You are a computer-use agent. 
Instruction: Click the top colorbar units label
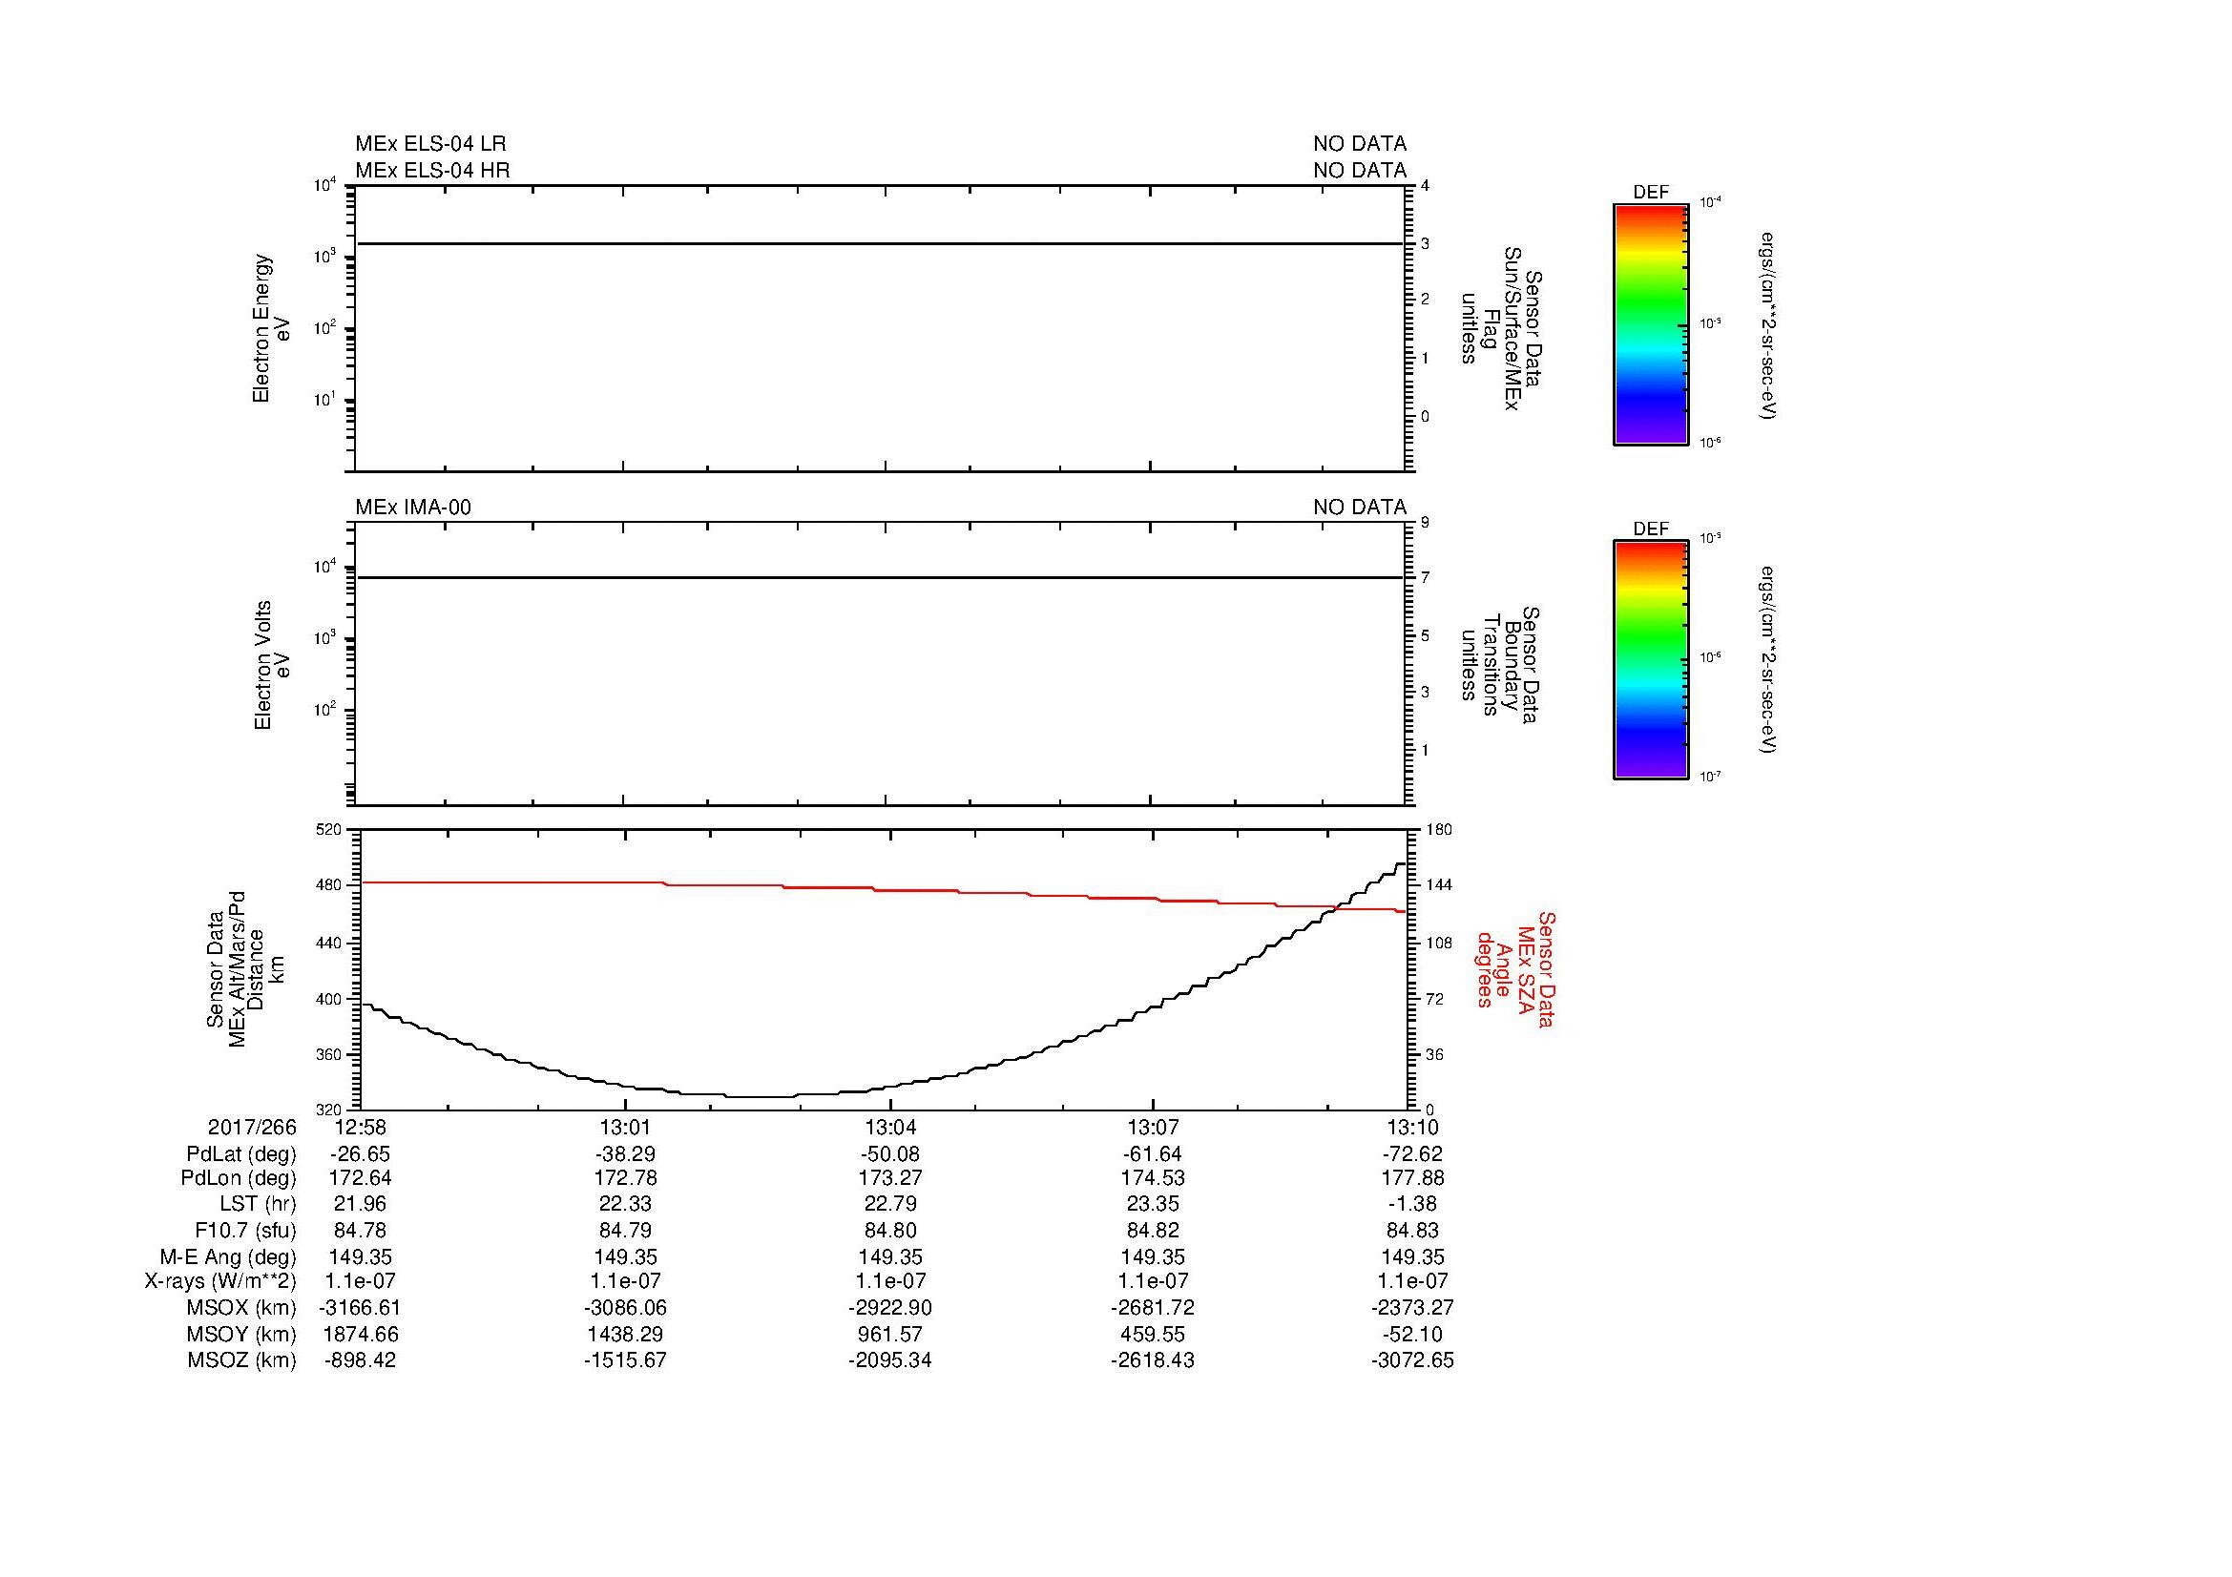[1769, 324]
